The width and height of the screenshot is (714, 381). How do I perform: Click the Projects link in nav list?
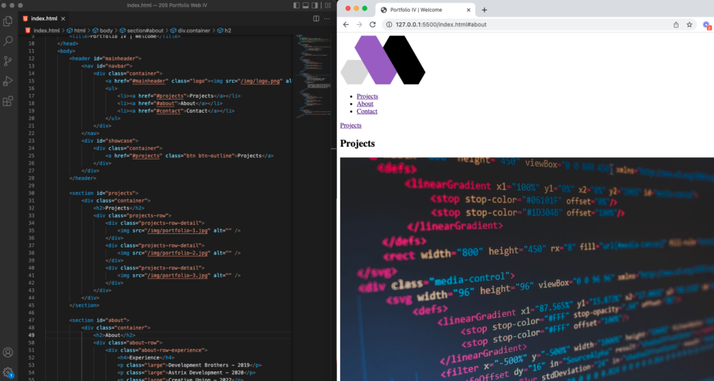click(x=367, y=96)
